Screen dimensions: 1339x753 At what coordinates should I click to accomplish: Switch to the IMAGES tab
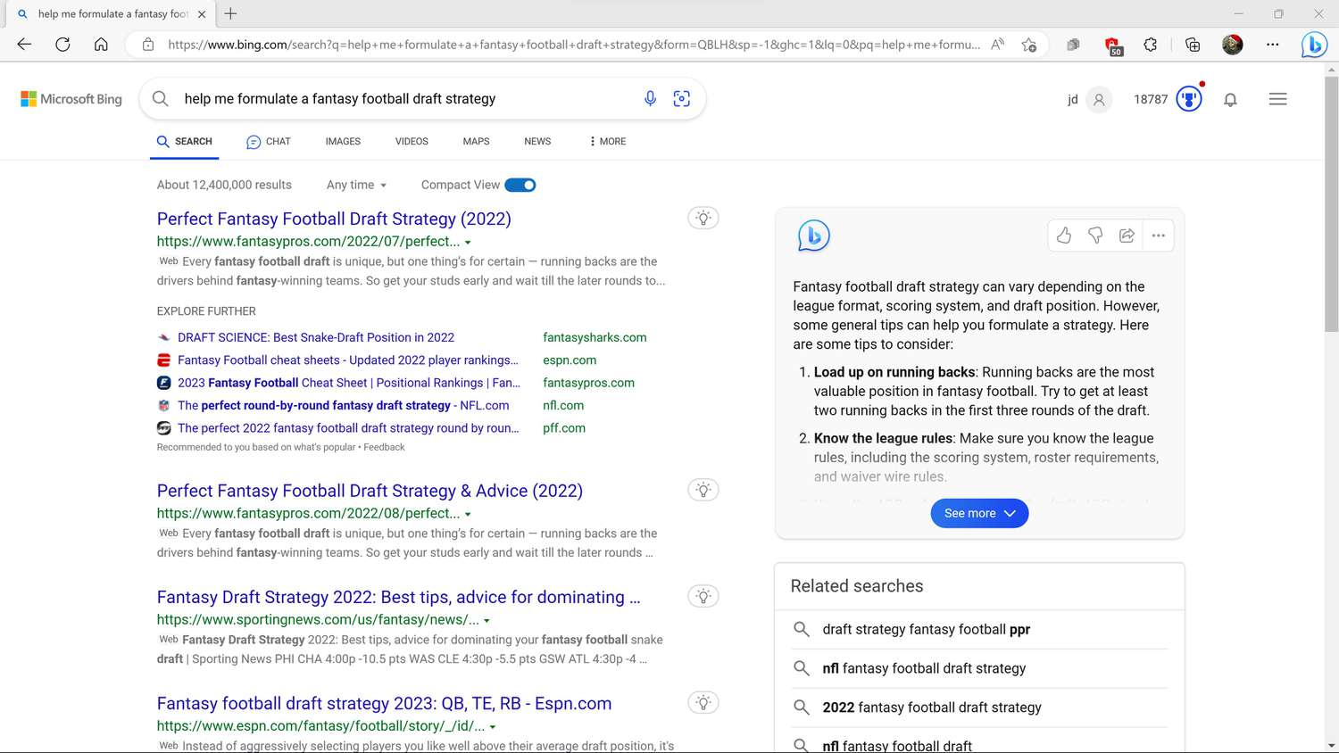[x=343, y=141]
